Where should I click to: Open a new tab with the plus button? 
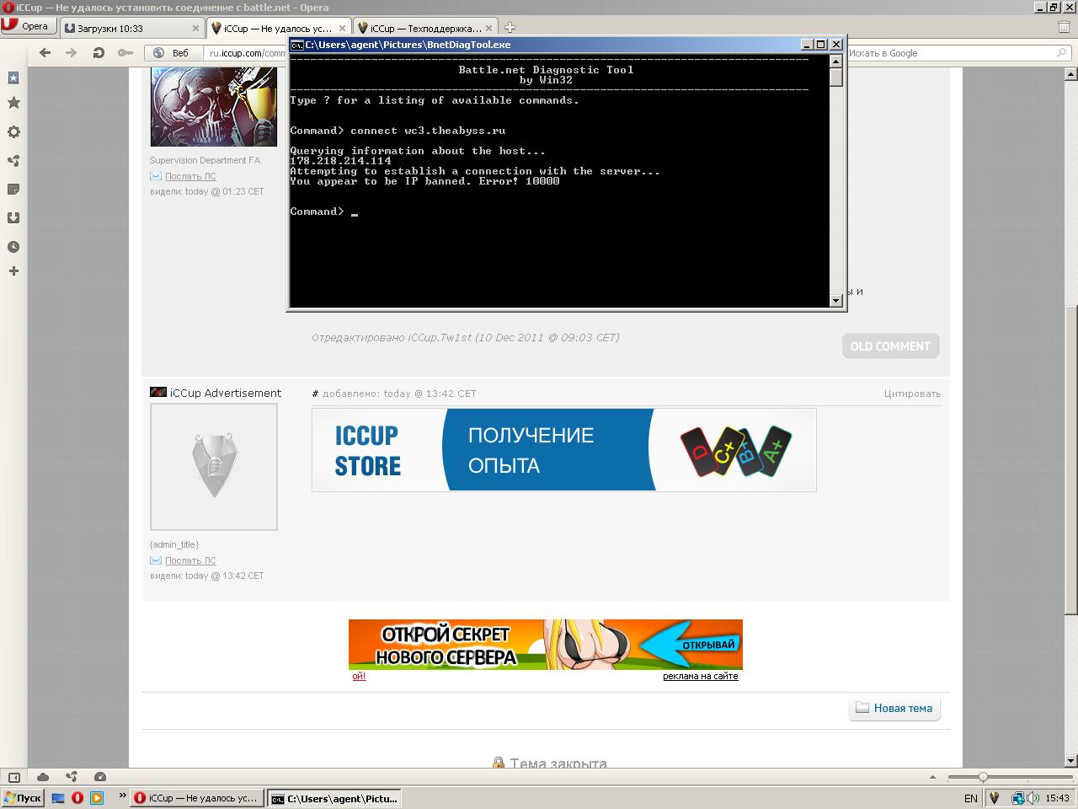510,28
